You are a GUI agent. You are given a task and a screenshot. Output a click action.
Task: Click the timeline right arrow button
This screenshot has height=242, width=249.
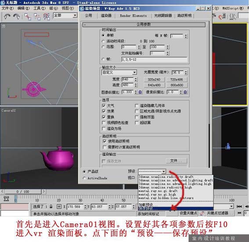[43, 191]
